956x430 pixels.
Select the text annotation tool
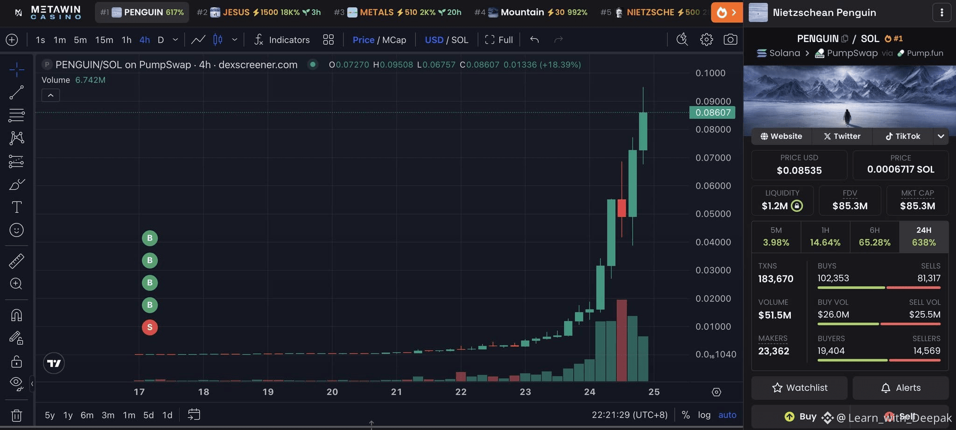[x=16, y=207]
